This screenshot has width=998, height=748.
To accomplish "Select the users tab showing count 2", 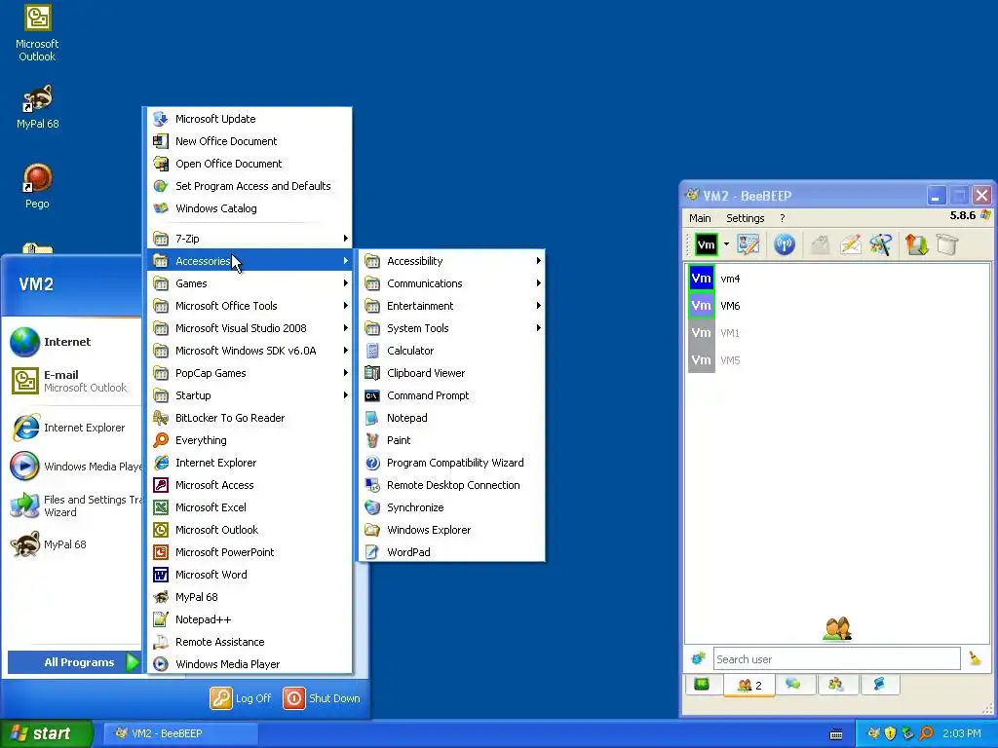I will (x=749, y=685).
